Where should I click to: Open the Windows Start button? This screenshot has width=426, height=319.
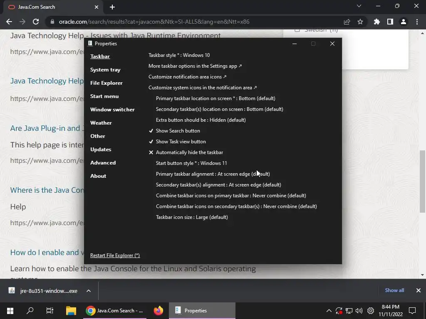(x=10, y=311)
